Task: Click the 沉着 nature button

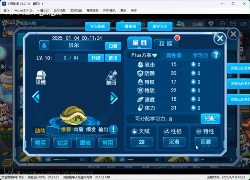Action: 174,142
